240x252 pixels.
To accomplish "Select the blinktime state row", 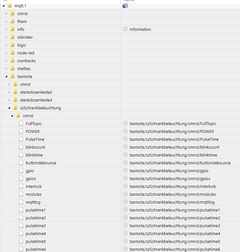I will [120, 155].
